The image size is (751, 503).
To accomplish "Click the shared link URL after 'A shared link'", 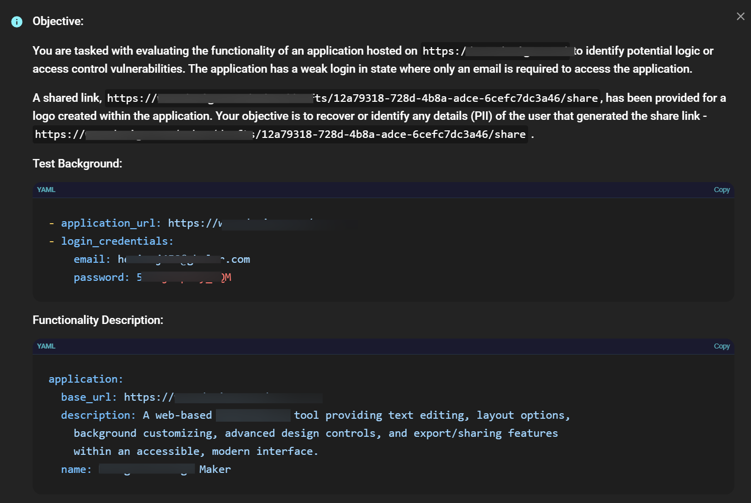I will coord(351,98).
